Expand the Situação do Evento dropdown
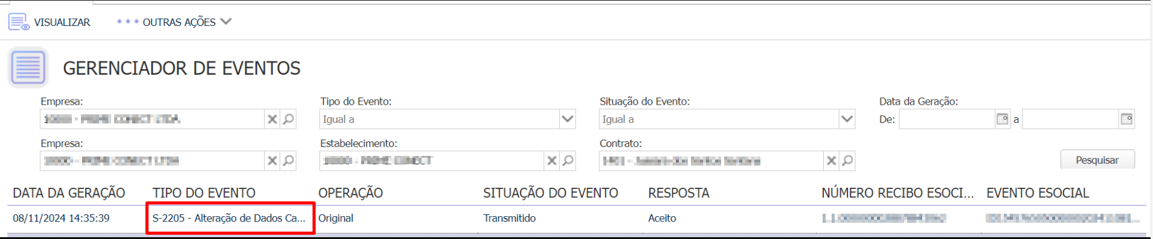Screen dimensions: 1153x239 847,119
